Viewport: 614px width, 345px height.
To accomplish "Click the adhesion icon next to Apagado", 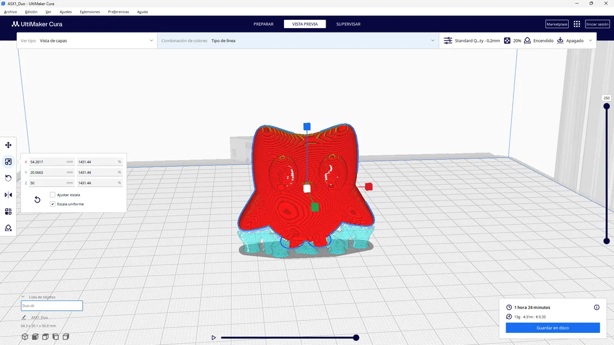I will 560,40.
